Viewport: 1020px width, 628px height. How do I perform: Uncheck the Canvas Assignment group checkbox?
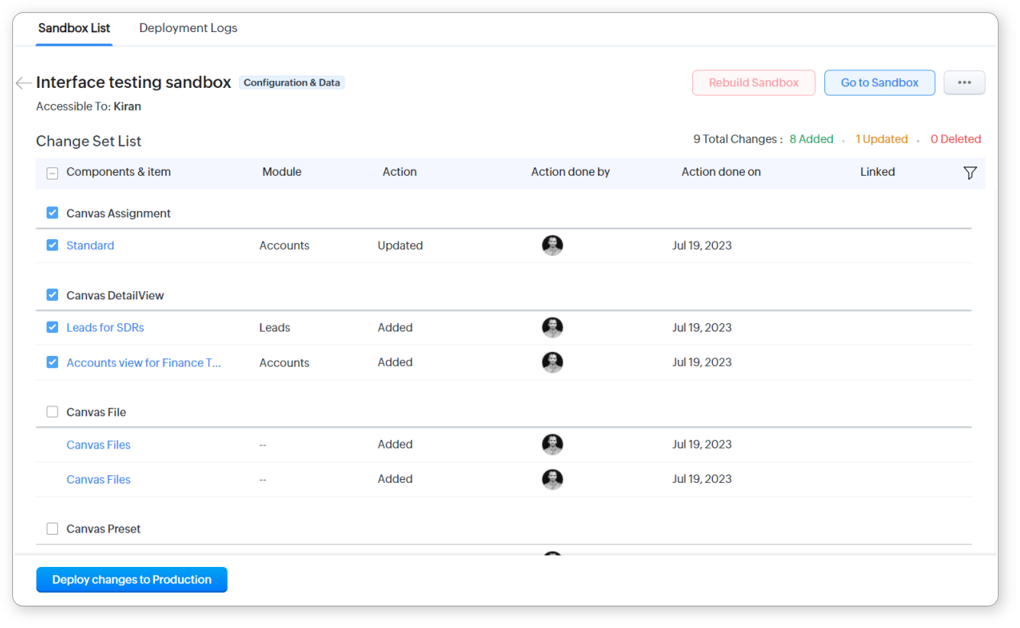coord(52,213)
